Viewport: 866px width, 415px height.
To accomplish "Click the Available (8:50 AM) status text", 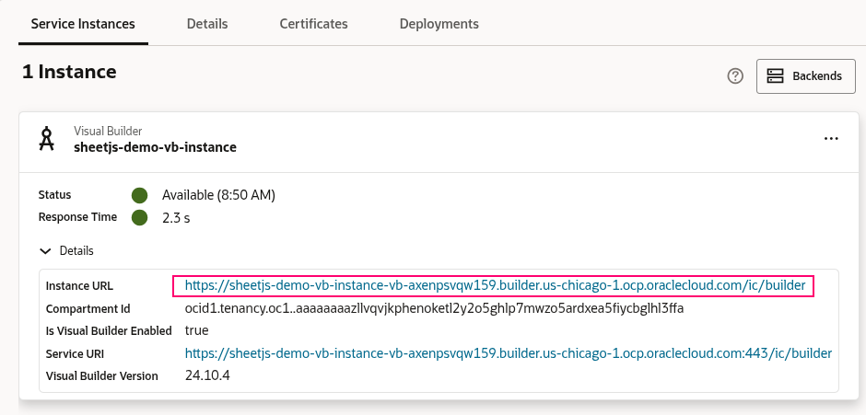I will tap(218, 195).
